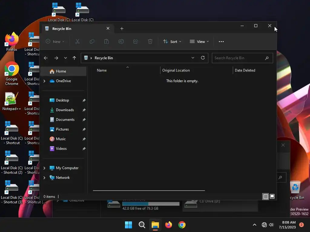Close the background File Explorer window pane

coord(283,145)
